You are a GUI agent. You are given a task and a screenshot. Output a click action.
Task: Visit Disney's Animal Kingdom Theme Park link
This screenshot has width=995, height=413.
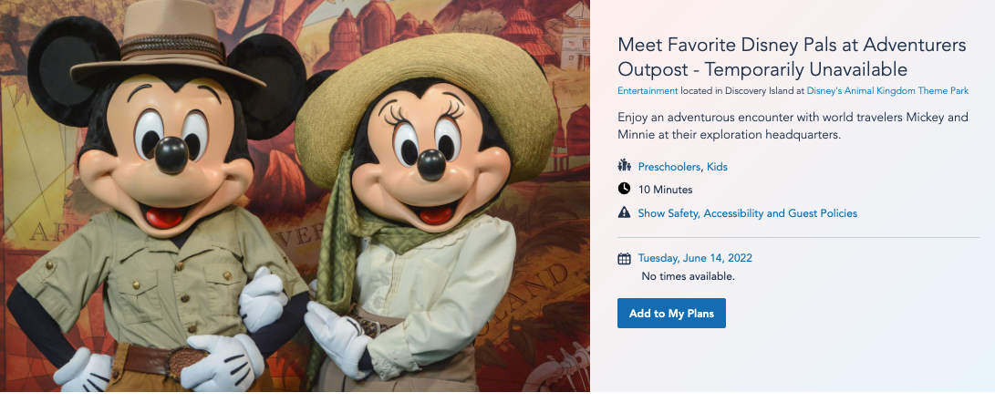(887, 91)
